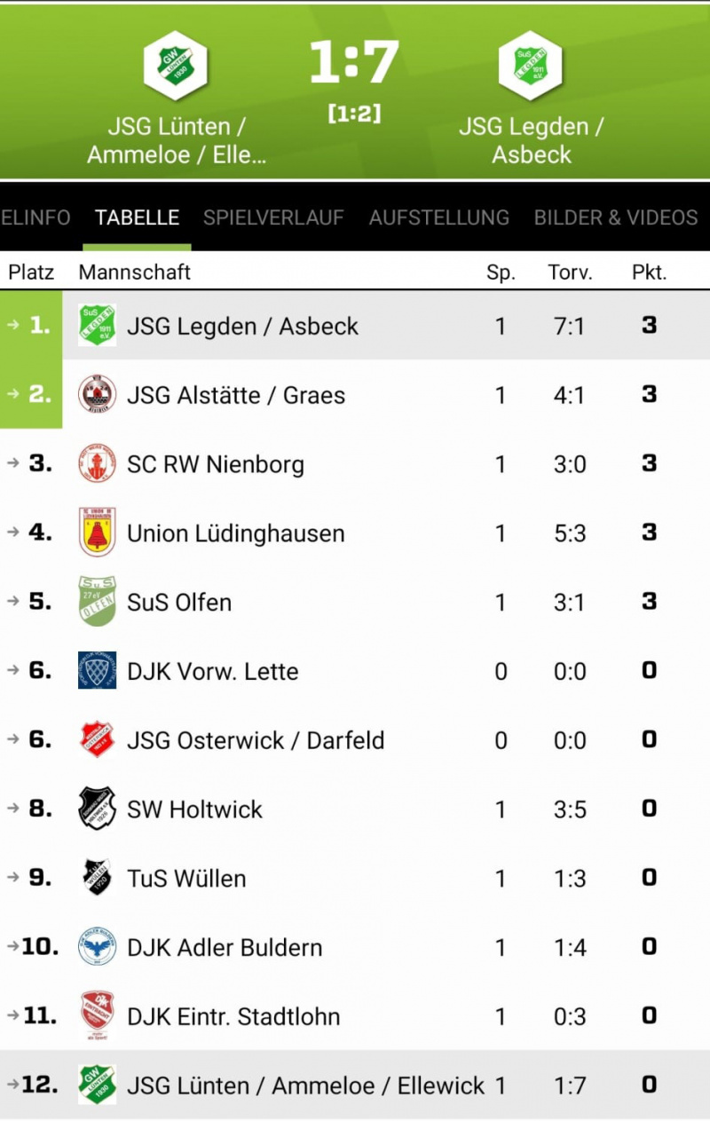Click the partially visible Spielinfo tab
The width and height of the screenshot is (710, 1121).
tap(35, 217)
